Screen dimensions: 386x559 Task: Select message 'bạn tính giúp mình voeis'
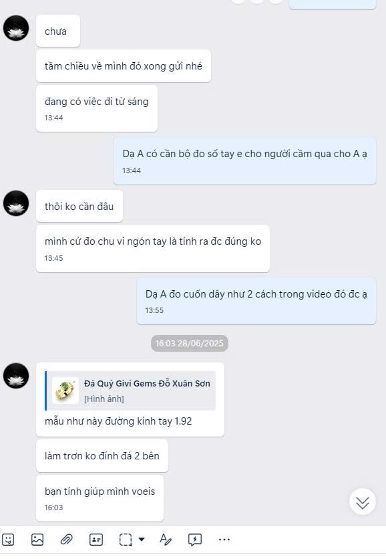(x=100, y=498)
